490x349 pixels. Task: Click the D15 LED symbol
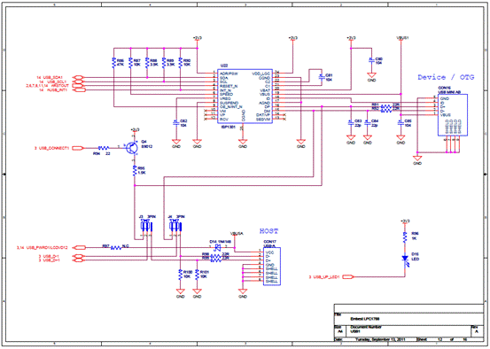pos(405,259)
